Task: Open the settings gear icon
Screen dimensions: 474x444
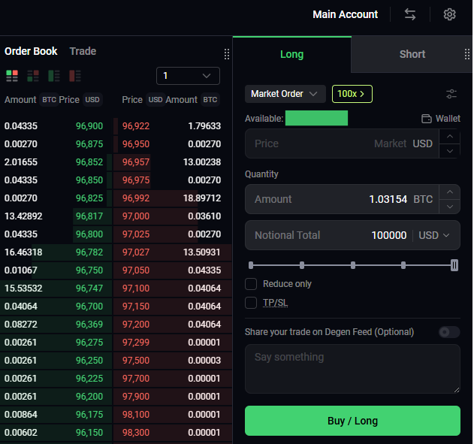Action: [449, 14]
